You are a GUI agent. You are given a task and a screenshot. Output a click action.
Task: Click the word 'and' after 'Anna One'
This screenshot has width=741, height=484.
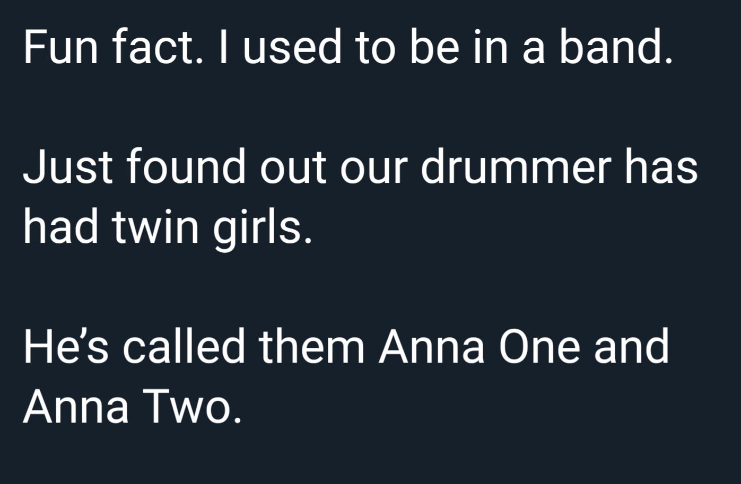[631, 346]
